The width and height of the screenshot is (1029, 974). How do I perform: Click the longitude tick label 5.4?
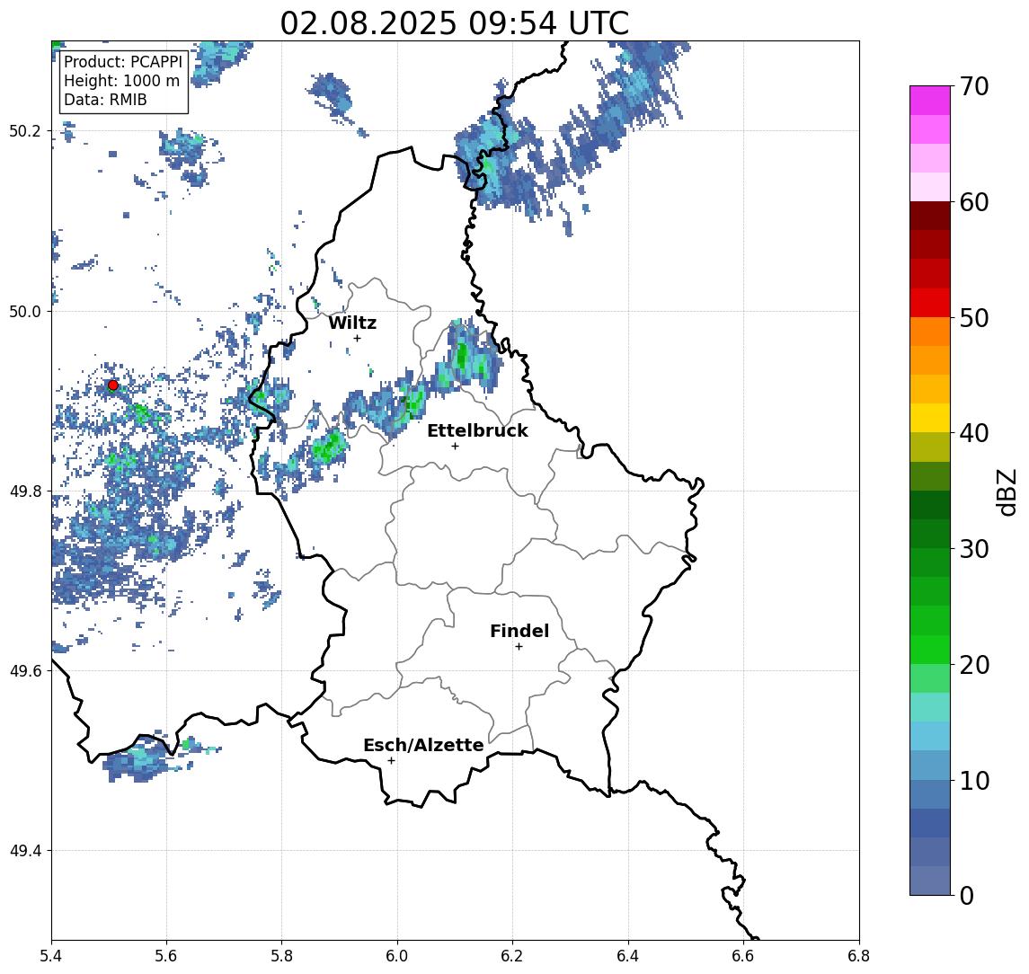(x=51, y=956)
